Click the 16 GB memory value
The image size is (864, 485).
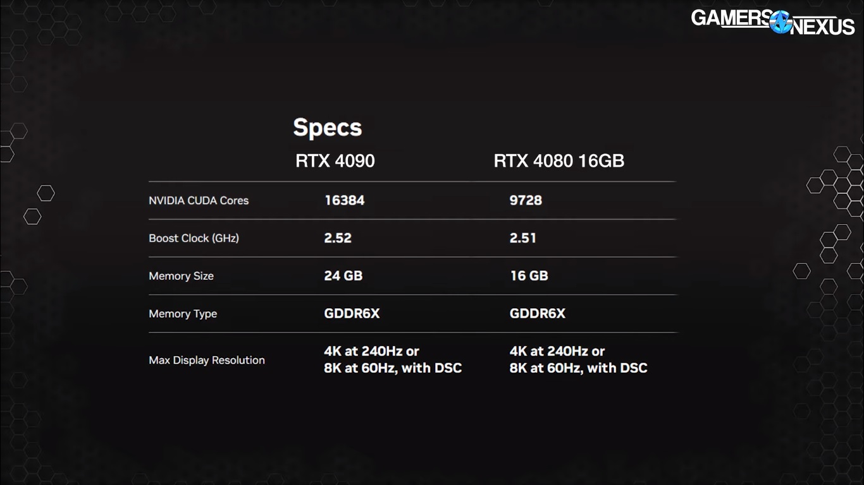[529, 276]
